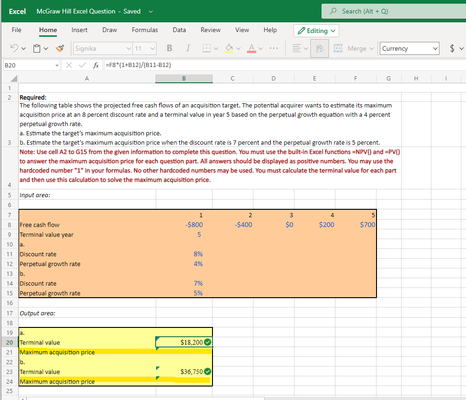466x400 pixels.
Task: Click the Wrap Text icon
Action: pyautogui.click(x=320, y=48)
